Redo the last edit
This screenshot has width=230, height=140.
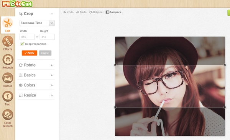(x=81, y=12)
